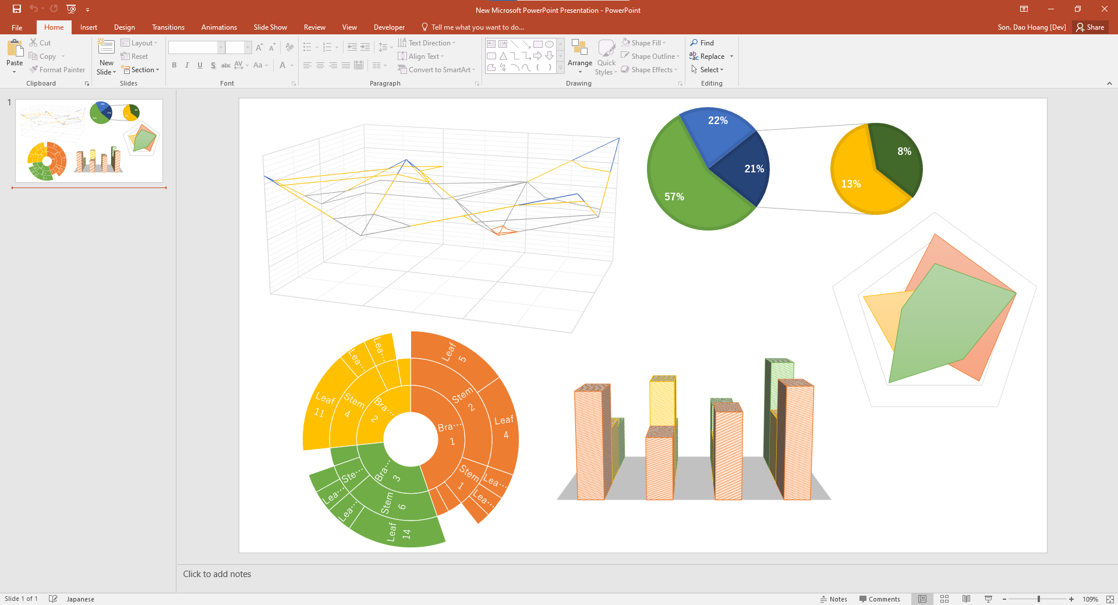Click the Comments button in status bar

pyautogui.click(x=879, y=599)
